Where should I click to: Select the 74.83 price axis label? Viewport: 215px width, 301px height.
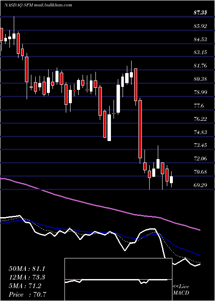pyautogui.click(x=200, y=132)
